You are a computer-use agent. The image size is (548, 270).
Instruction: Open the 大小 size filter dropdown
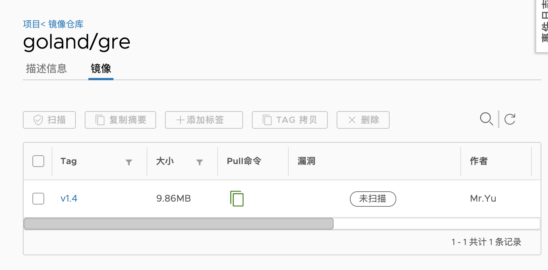pyautogui.click(x=199, y=162)
